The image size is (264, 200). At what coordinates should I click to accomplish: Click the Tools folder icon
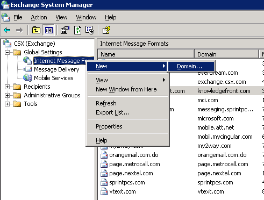tap(17, 104)
